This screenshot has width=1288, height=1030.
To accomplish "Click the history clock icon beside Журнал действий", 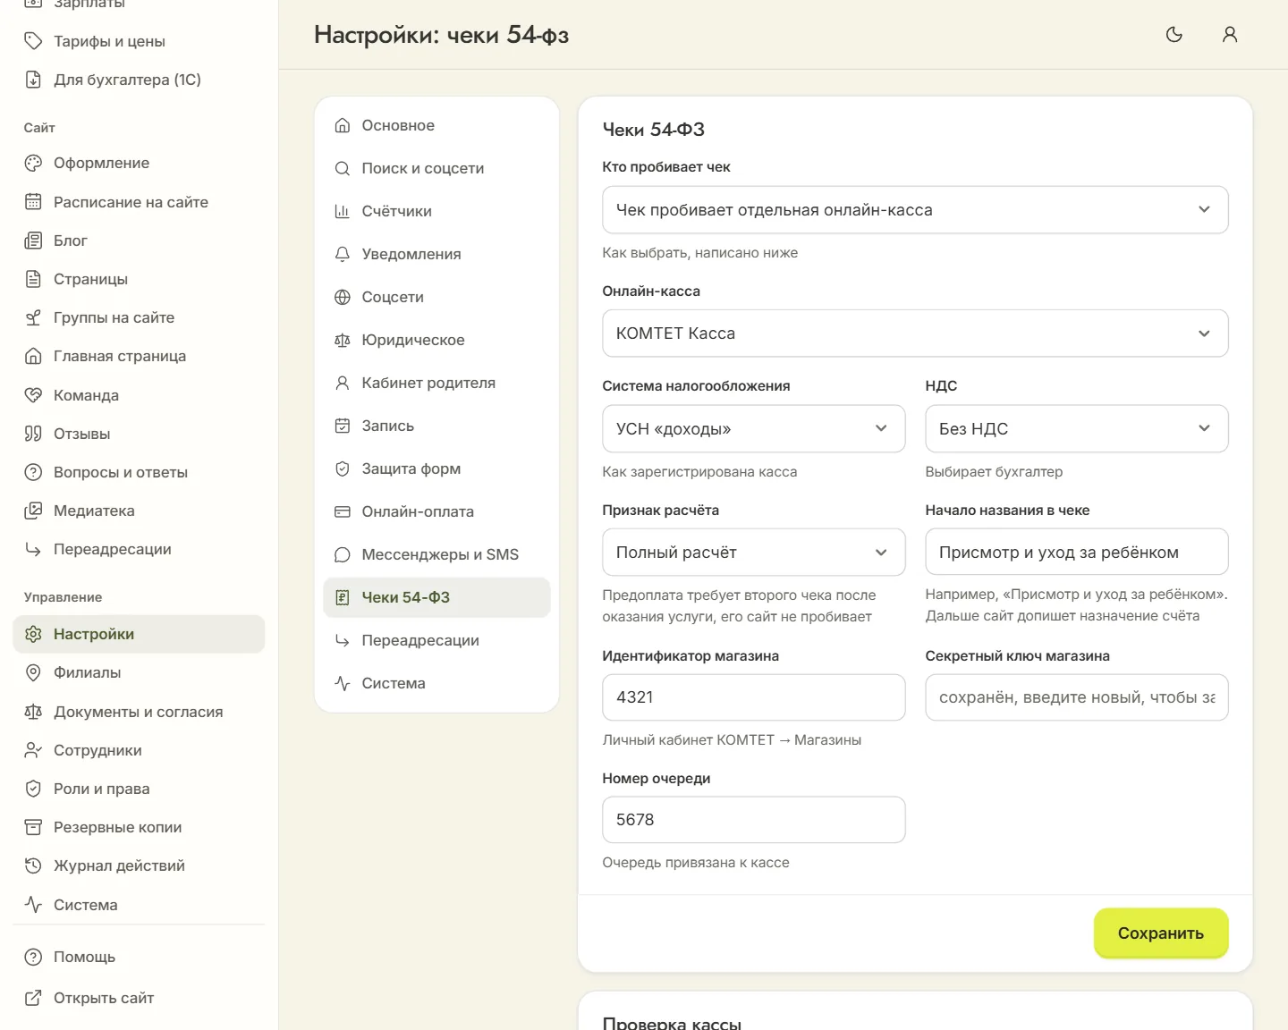I will pos(33,865).
